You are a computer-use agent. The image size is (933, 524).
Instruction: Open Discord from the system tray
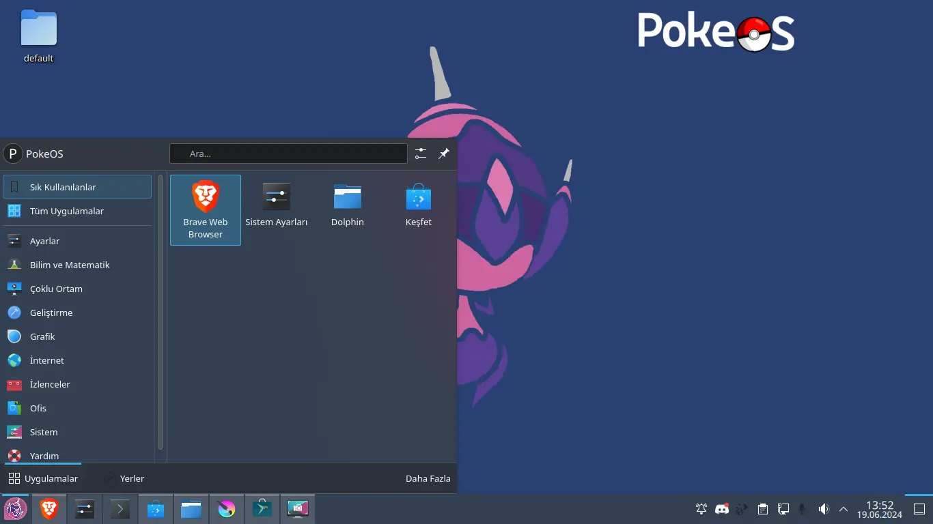click(x=722, y=509)
